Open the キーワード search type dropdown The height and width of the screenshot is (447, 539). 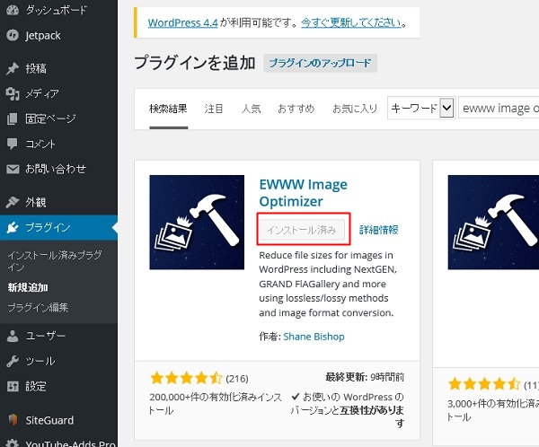point(421,108)
